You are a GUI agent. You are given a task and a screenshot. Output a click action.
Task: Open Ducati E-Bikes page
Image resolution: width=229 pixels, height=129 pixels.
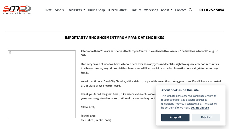point(118,10)
